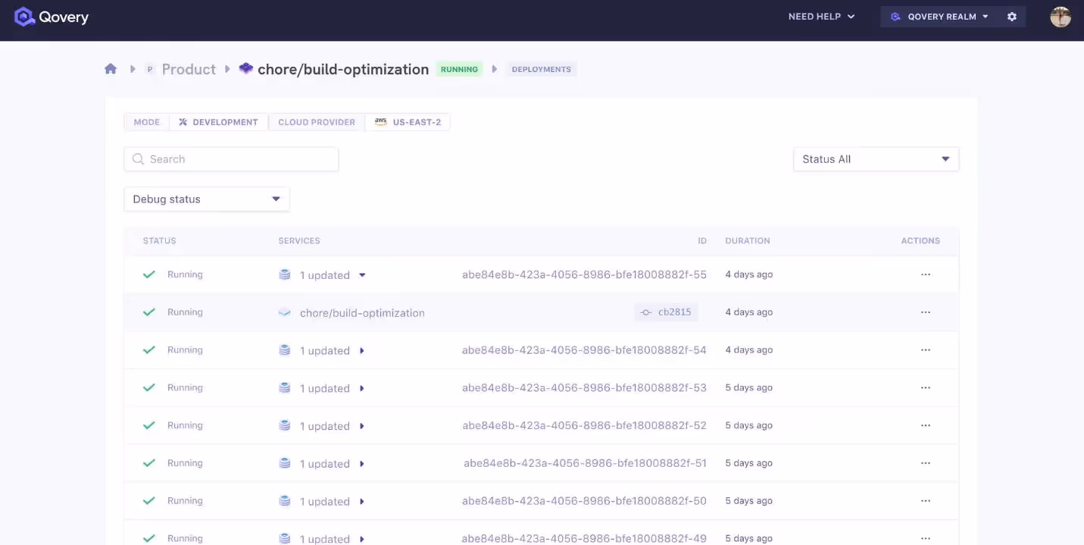Click database icon in row ending f-55
Image resolution: width=1084 pixels, height=545 pixels.
click(x=285, y=274)
